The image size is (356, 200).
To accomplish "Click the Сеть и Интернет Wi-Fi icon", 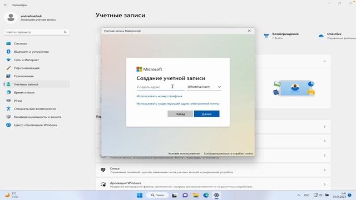I will click(x=8, y=60).
